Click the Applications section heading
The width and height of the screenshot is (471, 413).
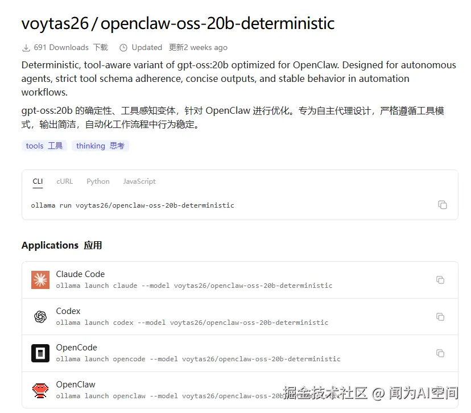coord(61,245)
